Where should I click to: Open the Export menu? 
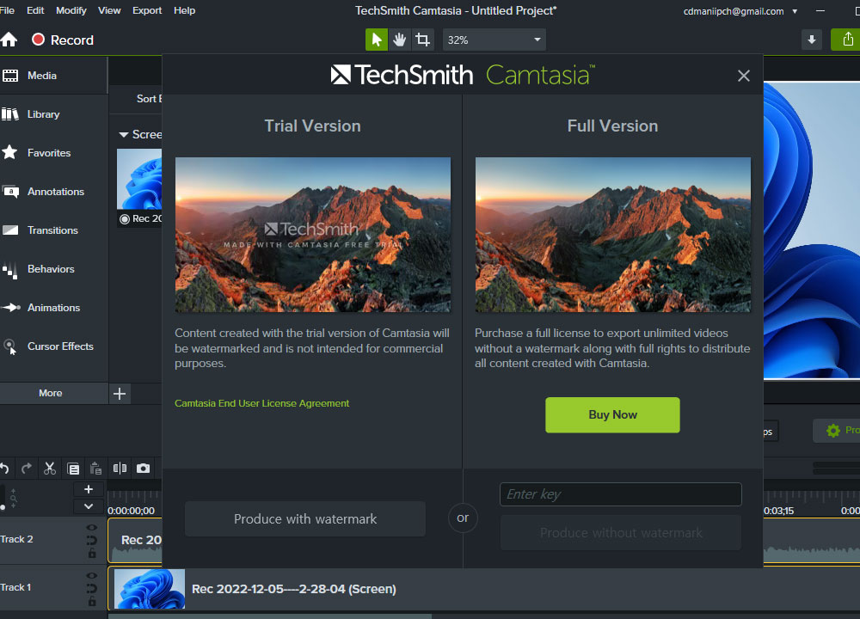pos(147,10)
